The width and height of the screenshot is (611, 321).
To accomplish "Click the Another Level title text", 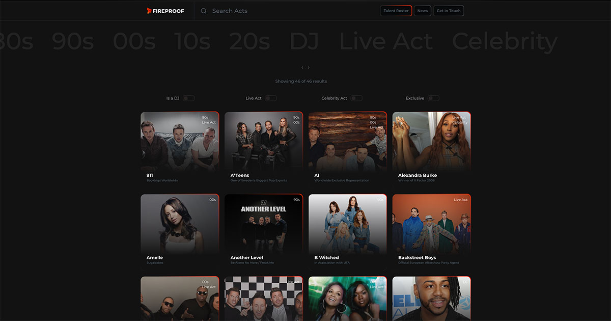I will pyautogui.click(x=247, y=258).
